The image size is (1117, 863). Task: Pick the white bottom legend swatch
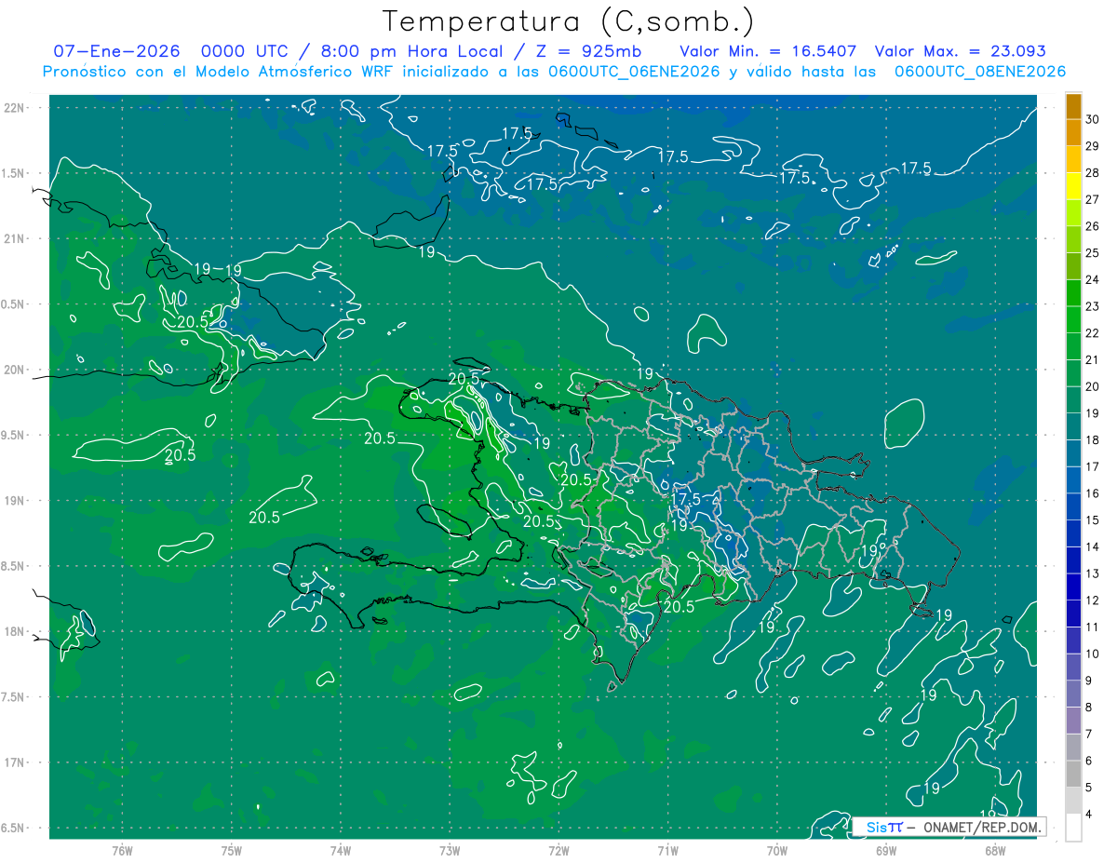(1073, 828)
